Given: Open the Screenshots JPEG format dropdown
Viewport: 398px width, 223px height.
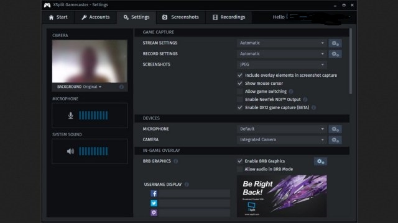Looking at the screenshot, I should click(282, 64).
